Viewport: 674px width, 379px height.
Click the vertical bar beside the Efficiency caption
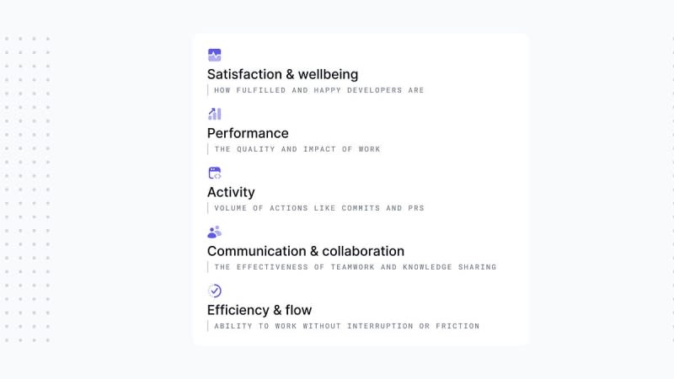coord(207,326)
